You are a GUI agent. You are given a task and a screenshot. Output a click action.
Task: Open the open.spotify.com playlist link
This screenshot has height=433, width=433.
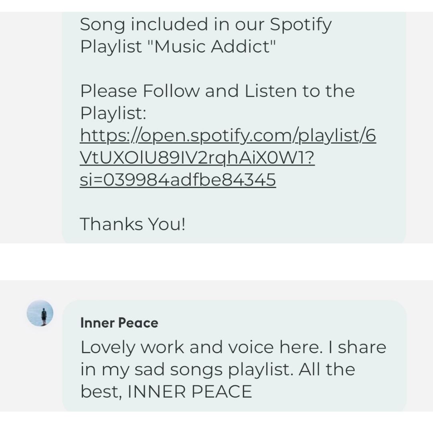point(228,158)
